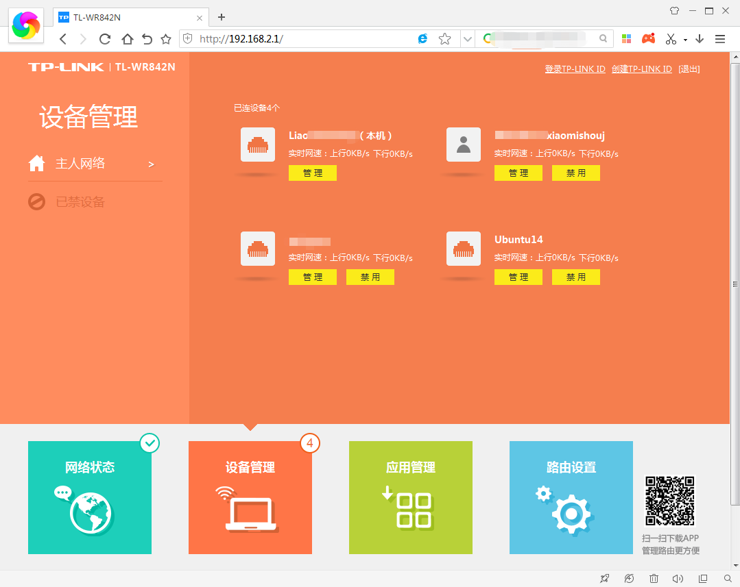This screenshot has height=587, width=740.
Task: Open the scissors tool dropdown arrow
Action: (x=685, y=39)
